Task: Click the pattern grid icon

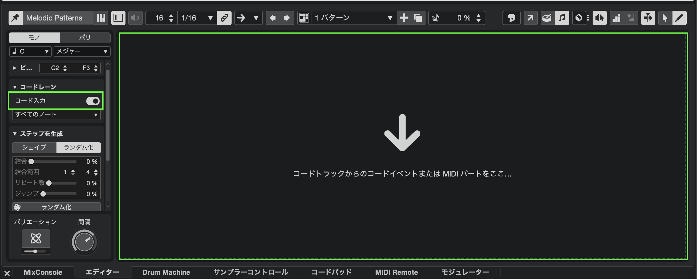Action: 304,18
